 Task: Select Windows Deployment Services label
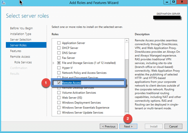[81, 103]
